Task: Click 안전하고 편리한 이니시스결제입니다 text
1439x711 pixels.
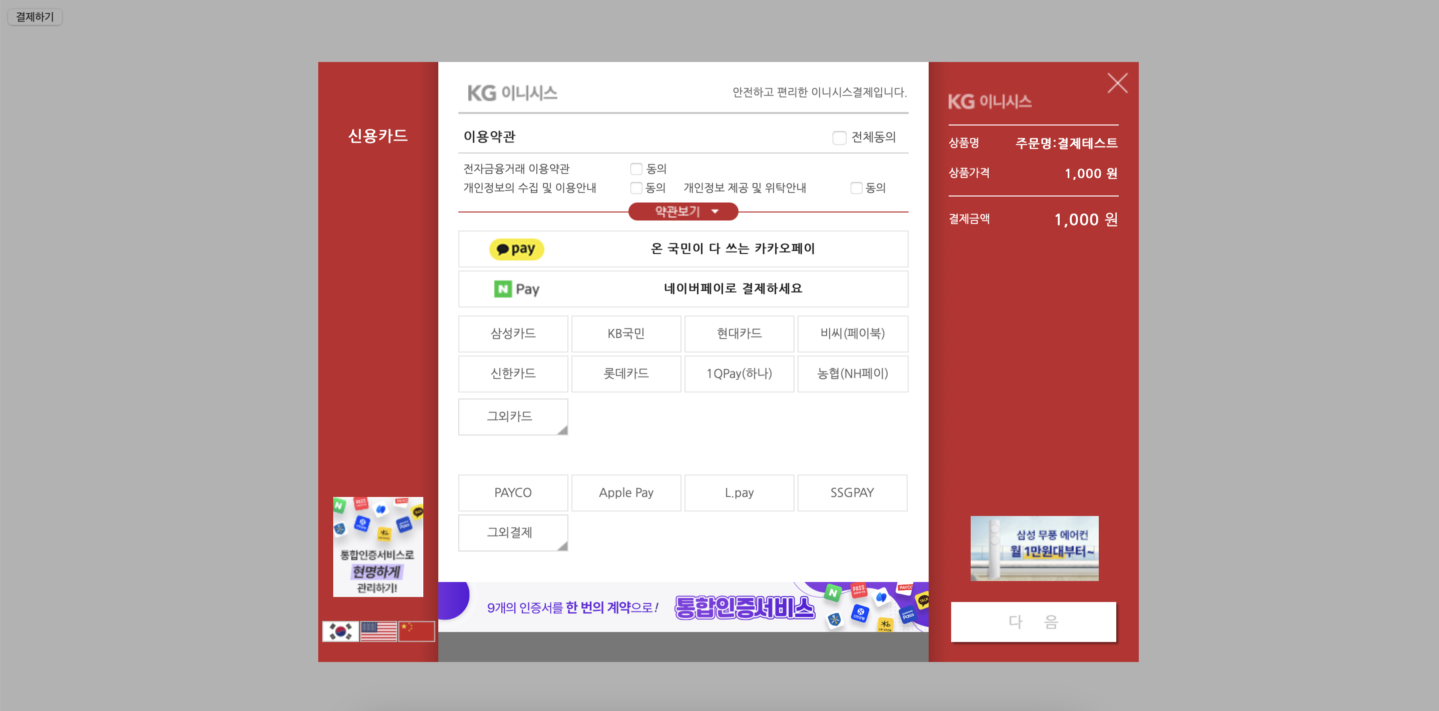Action: 819,92
